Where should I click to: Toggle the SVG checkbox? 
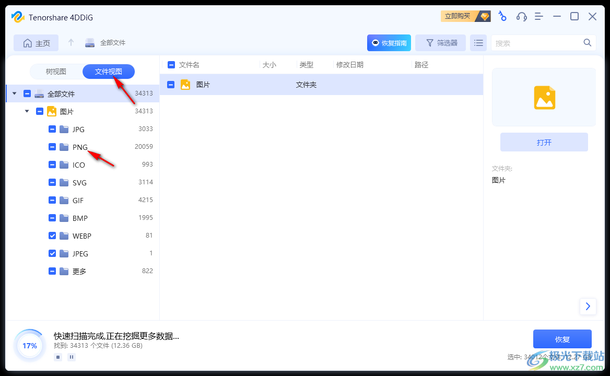click(x=52, y=182)
